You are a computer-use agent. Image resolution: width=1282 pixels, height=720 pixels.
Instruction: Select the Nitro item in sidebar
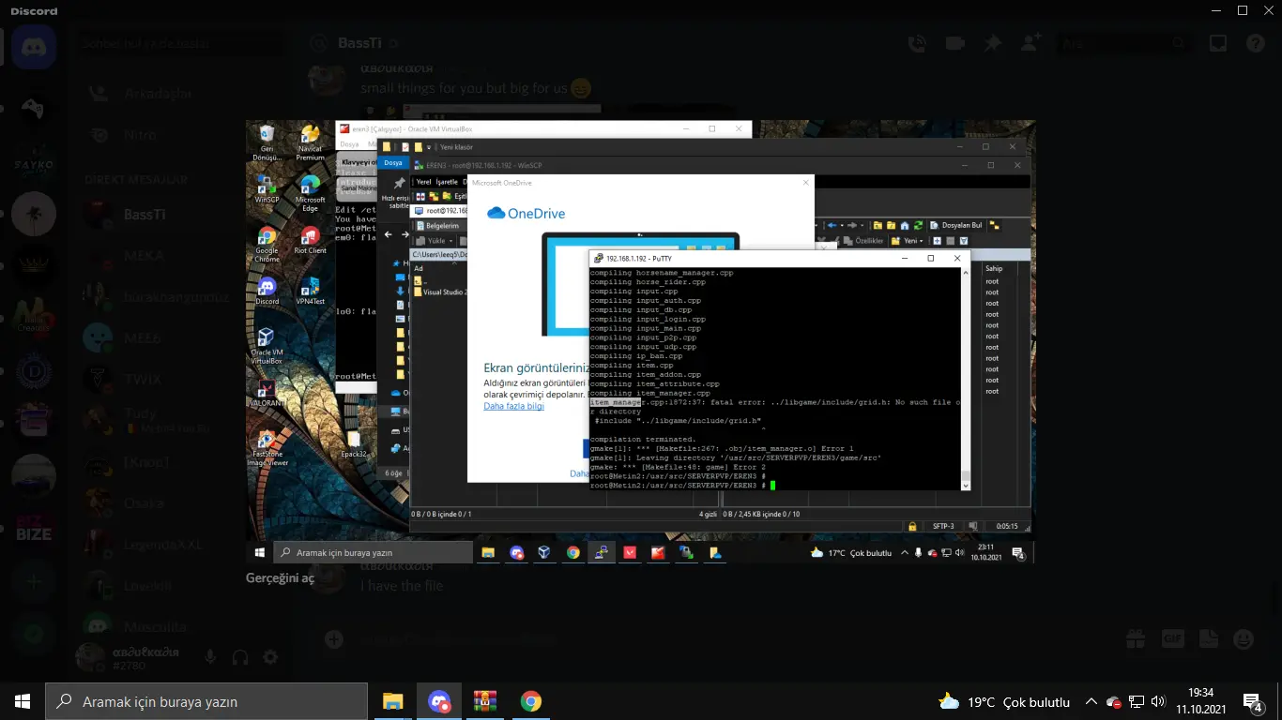click(141, 134)
